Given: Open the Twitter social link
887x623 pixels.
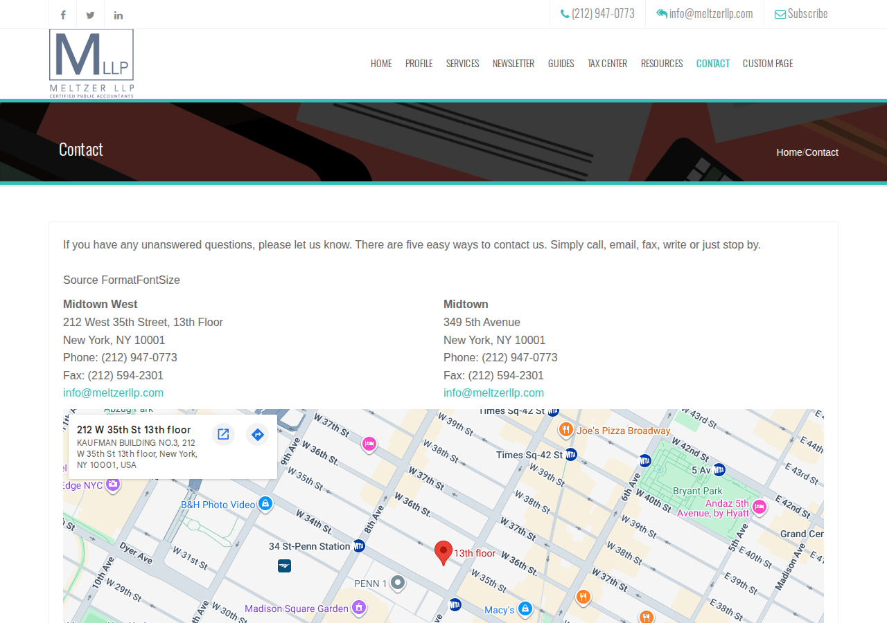Looking at the screenshot, I should [91, 15].
